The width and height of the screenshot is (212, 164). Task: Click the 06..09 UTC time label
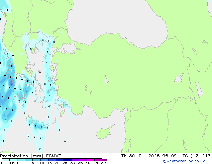[x=176, y=156]
